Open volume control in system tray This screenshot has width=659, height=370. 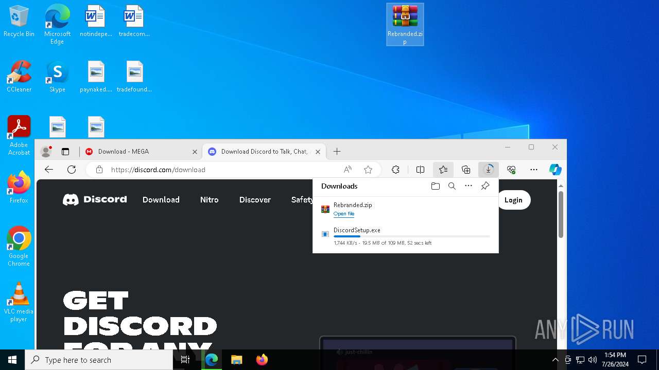[592, 360]
